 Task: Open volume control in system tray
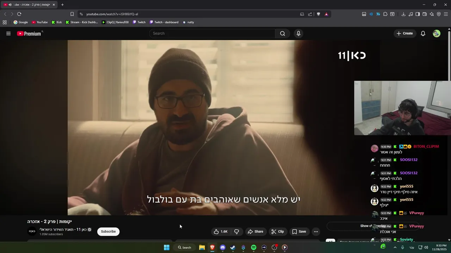[x=426, y=247]
